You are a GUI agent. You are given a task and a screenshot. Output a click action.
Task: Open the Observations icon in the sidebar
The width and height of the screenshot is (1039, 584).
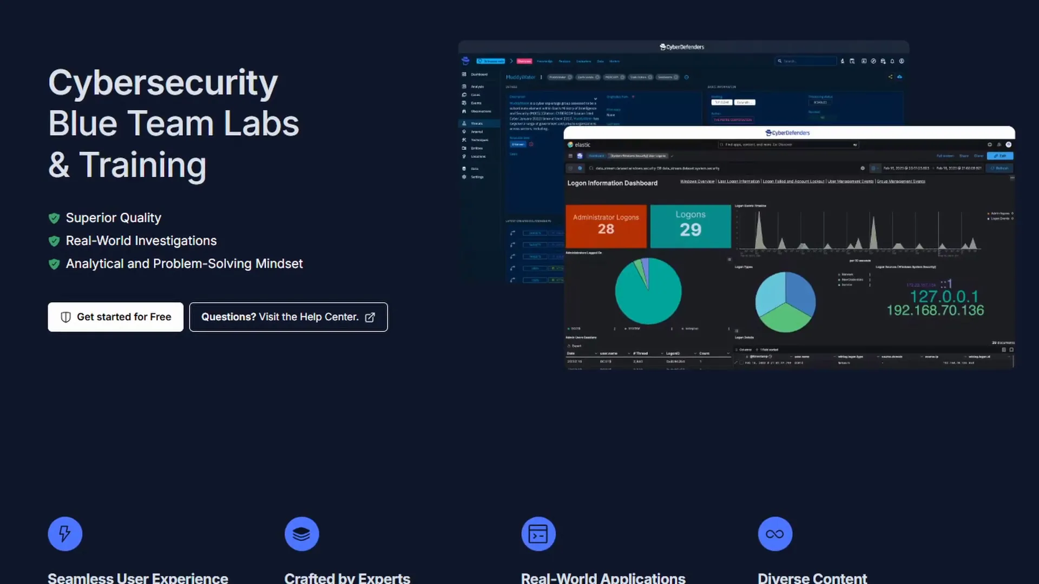click(x=463, y=111)
